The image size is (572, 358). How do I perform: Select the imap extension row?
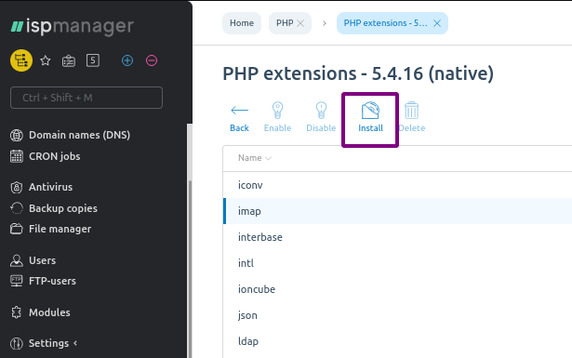(397, 211)
